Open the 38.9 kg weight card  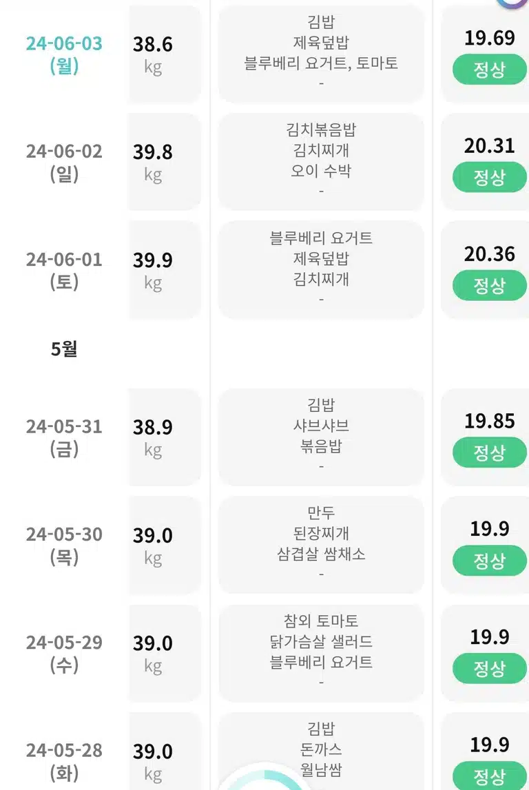pos(165,437)
